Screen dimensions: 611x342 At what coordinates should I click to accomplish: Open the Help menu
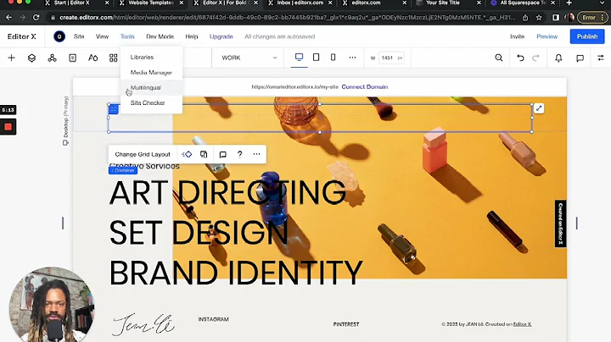click(x=191, y=36)
